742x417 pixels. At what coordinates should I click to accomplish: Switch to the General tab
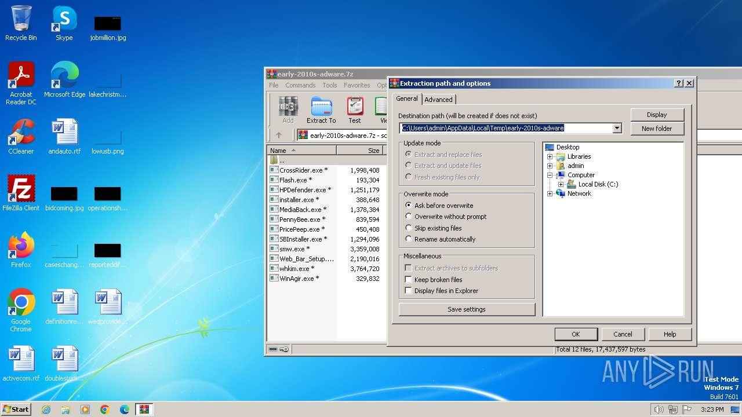[x=407, y=98]
